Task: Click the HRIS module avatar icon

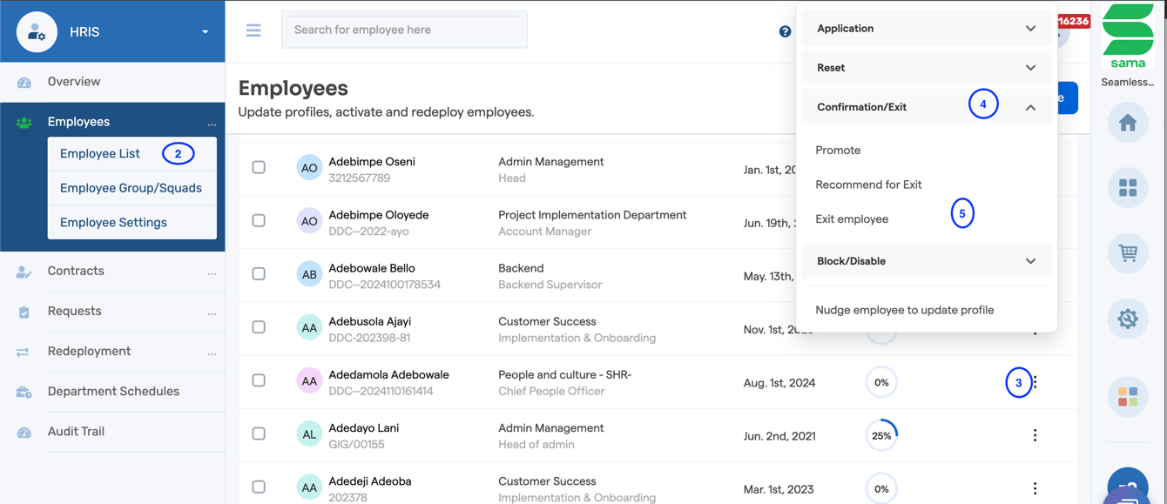Action: [x=37, y=32]
